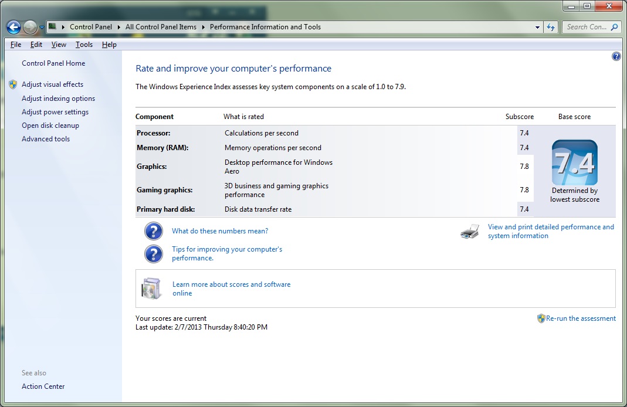Click the Gaming graphics row label

point(164,190)
